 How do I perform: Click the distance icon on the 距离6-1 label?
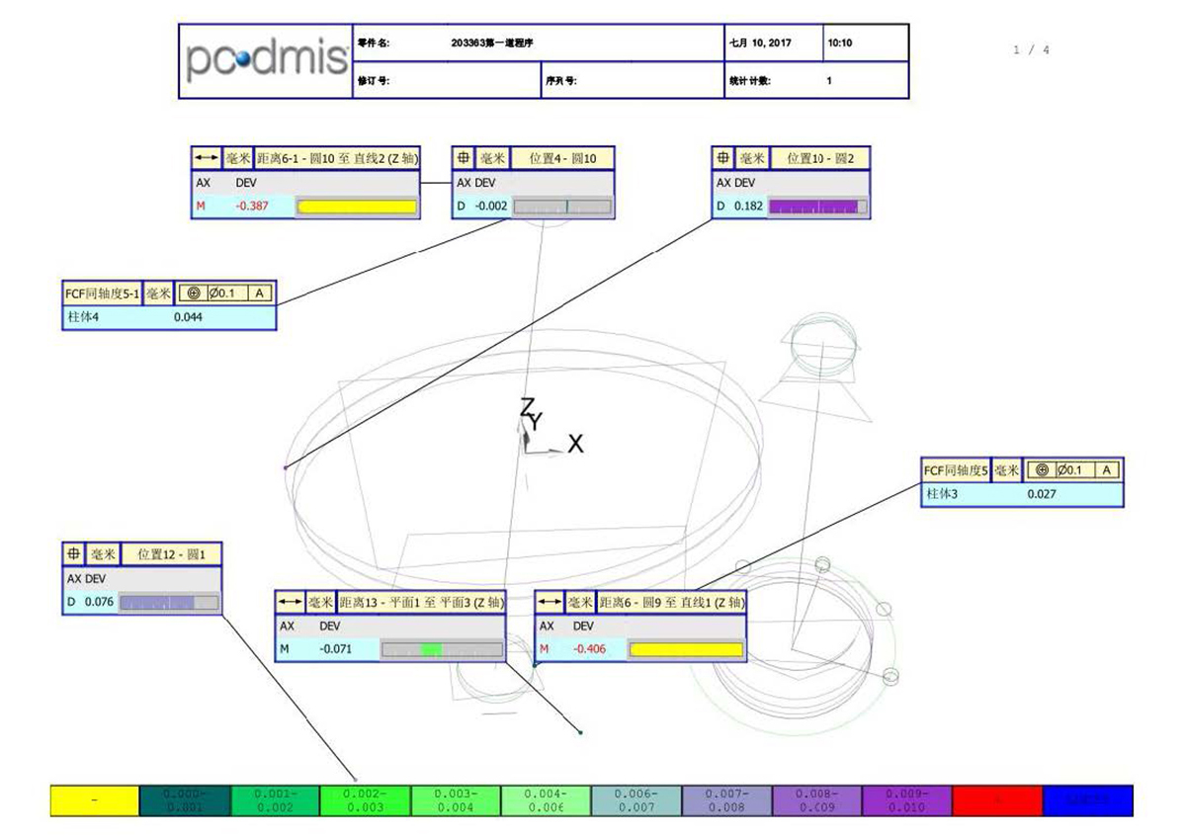(x=207, y=158)
